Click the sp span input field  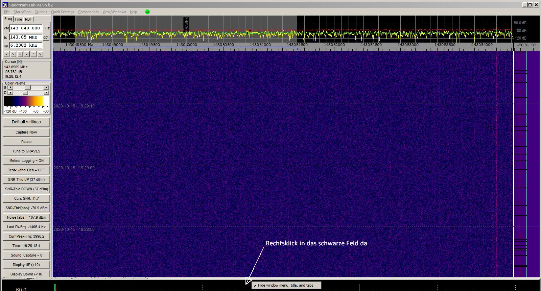(x=26, y=45)
